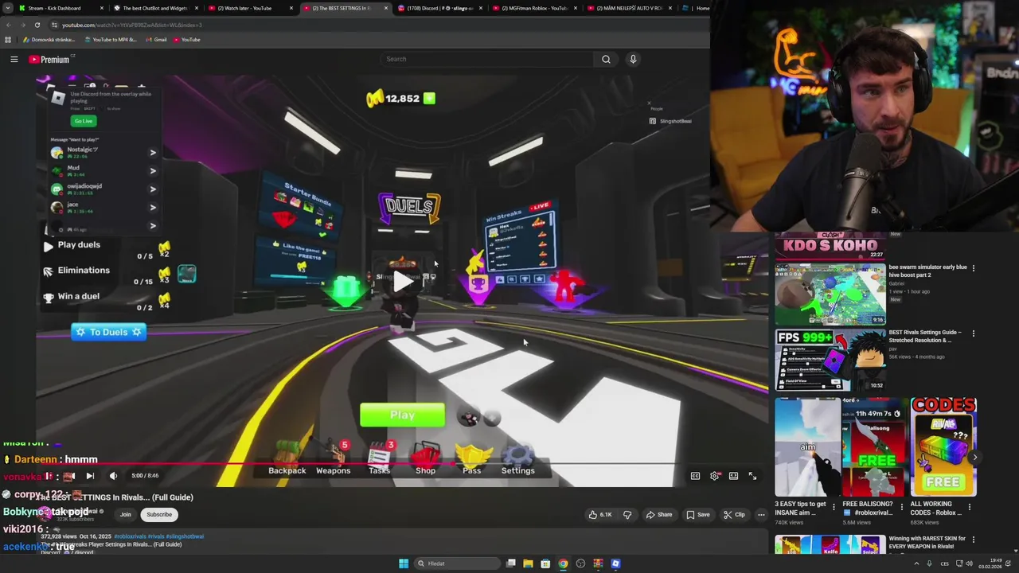
Task: Create a Clip of the video
Action: coord(735,515)
